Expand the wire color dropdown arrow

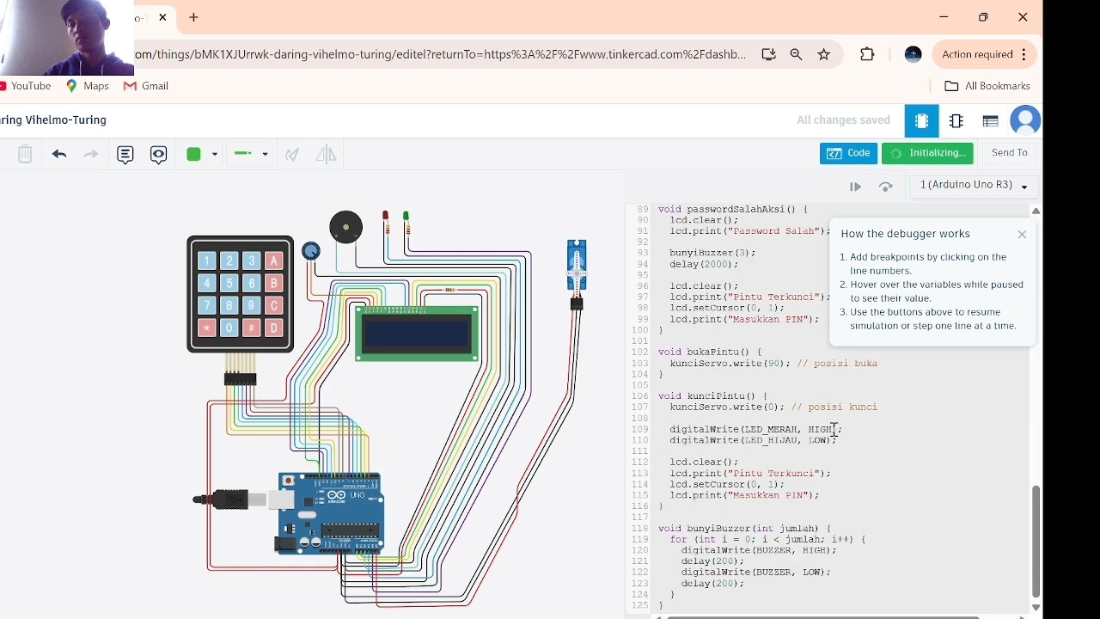(214, 155)
